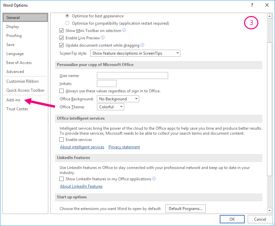Viewport: 275px width, 226px height.
Task: Click the help question mark icon
Action: (252, 5)
